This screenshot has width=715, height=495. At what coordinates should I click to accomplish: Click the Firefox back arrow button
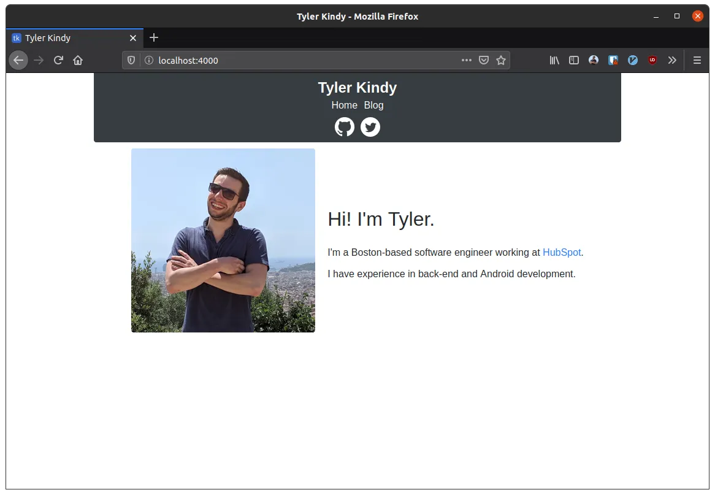click(18, 60)
